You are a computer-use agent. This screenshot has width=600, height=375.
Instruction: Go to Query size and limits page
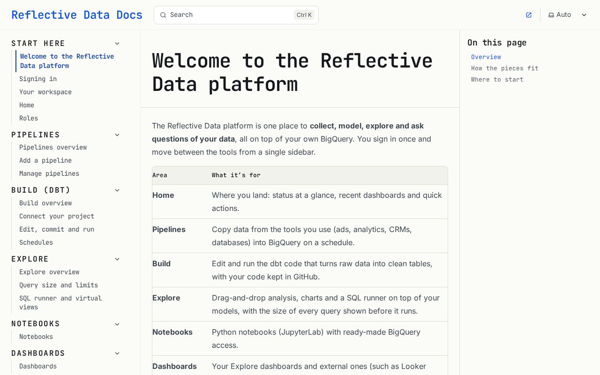coord(59,285)
